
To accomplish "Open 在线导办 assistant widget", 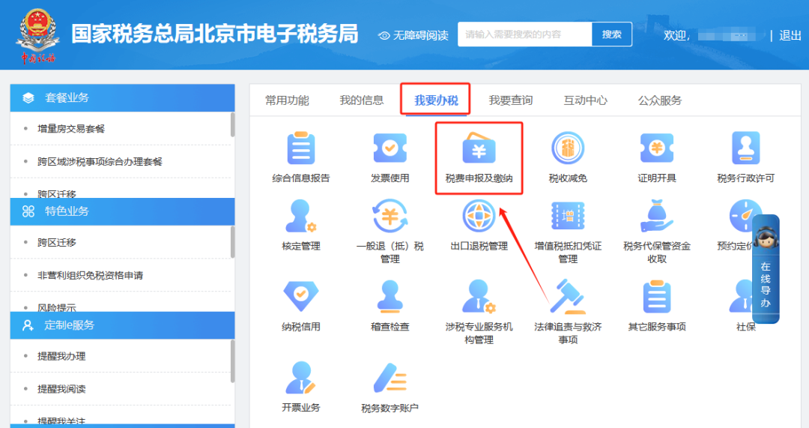I will click(766, 269).
